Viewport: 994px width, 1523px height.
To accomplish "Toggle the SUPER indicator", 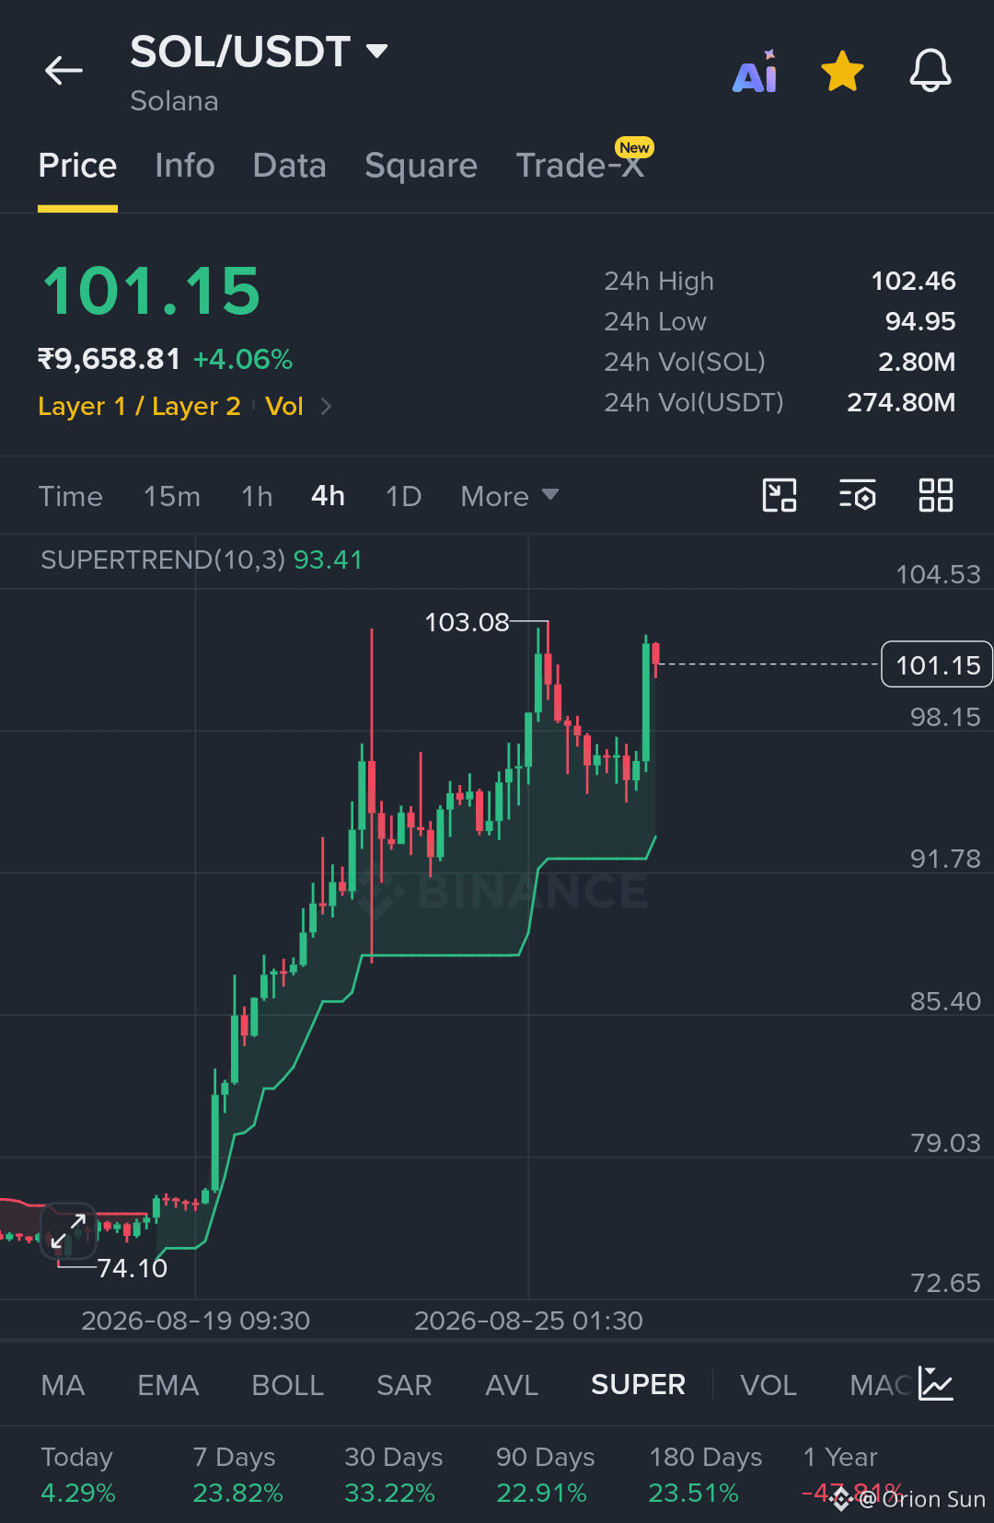I will click(638, 1385).
